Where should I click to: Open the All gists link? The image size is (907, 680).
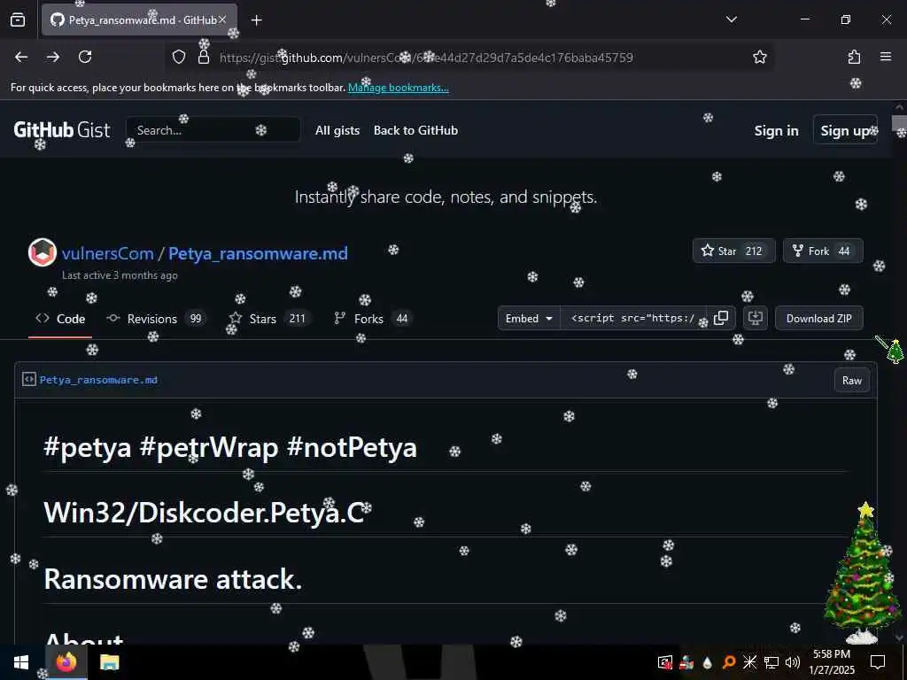(x=337, y=130)
